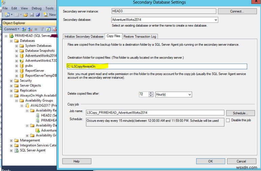Click the Stop square icon in Object Explorer

point(36,29)
